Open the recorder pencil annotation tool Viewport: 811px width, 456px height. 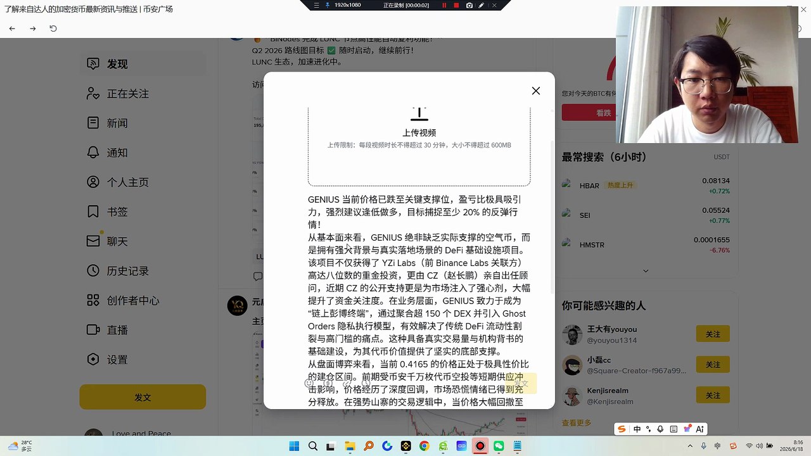[x=482, y=5]
